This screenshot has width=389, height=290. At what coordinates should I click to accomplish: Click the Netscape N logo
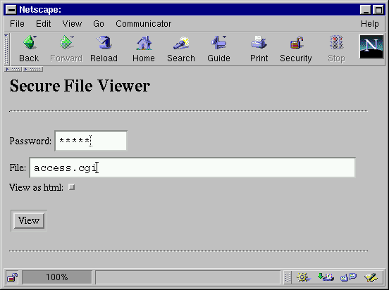point(371,46)
